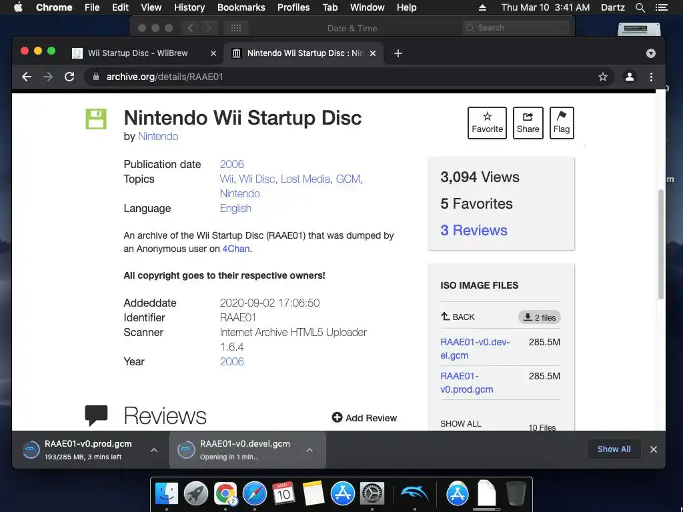
Task: Click the English language link
Action: (235, 208)
